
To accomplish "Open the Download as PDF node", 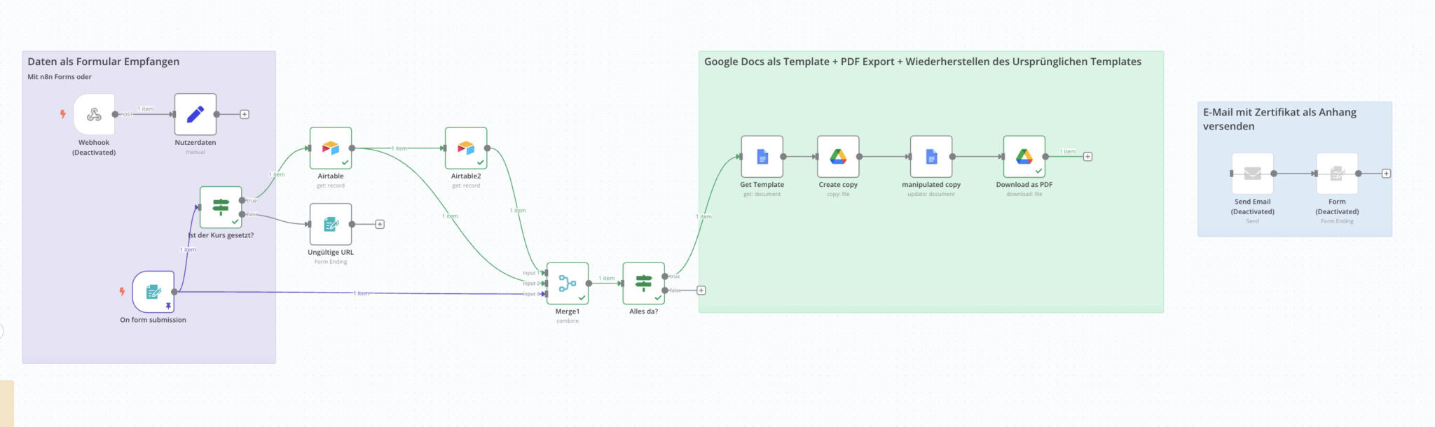I will pyautogui.click(x=1024, y=157).
